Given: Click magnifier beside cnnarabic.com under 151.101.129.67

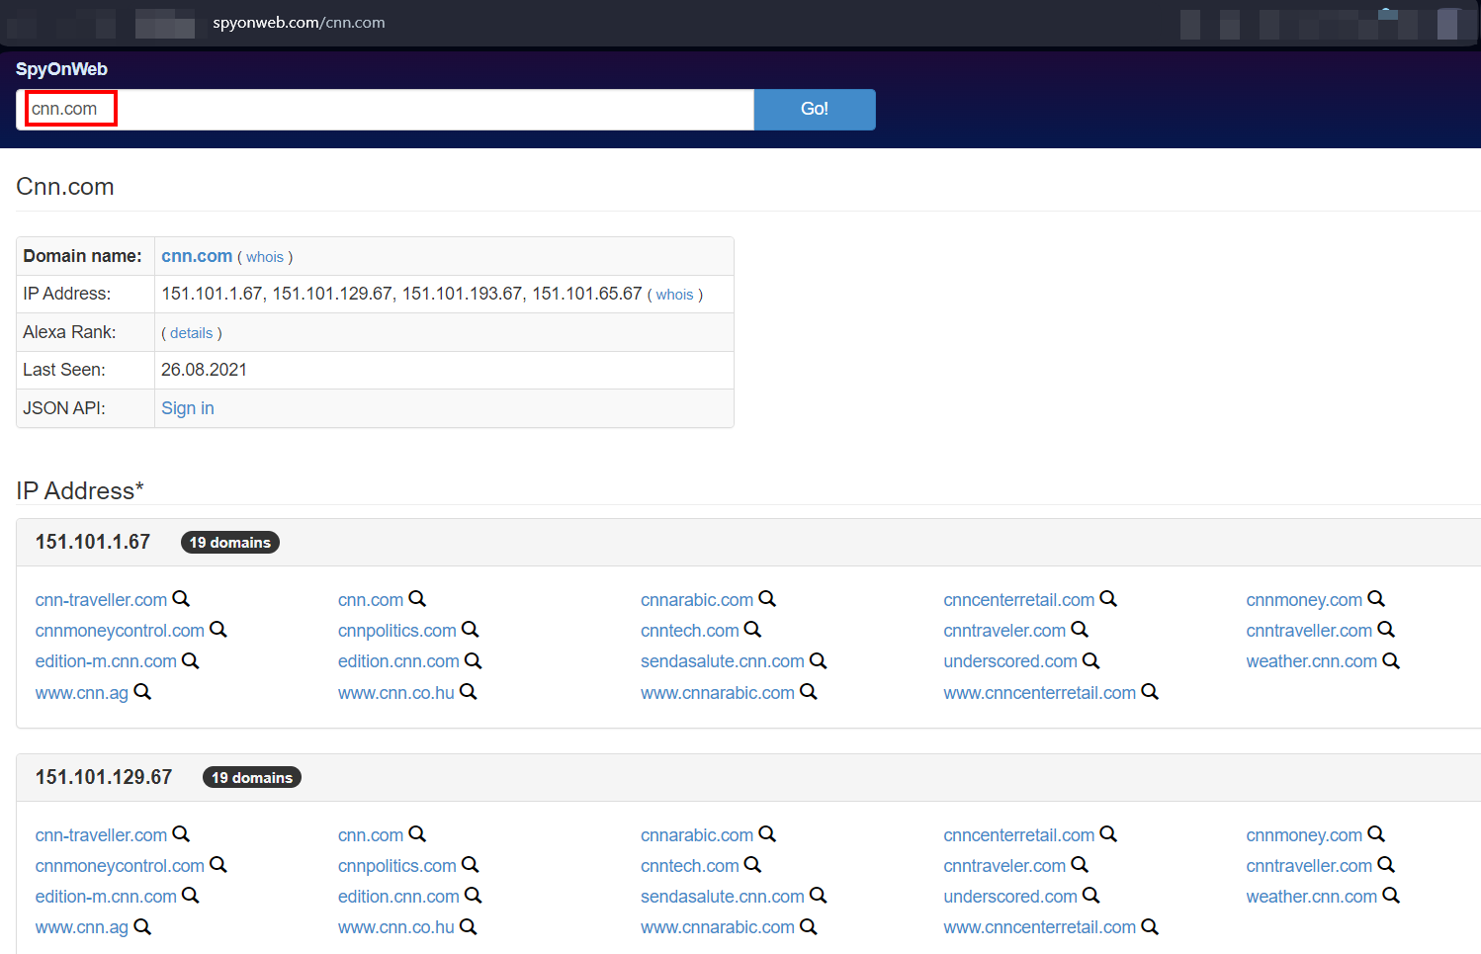Looking at the screenshot, I should [767, 834].
